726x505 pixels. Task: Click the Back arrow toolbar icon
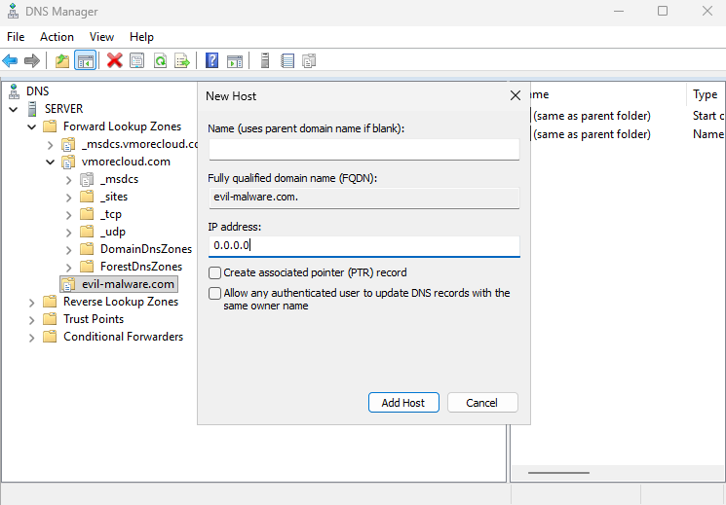(10, 60)
